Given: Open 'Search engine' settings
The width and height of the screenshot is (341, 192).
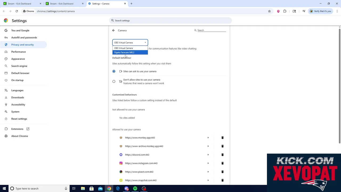Looking at the screenshot, I should click(x=23, y=66).
